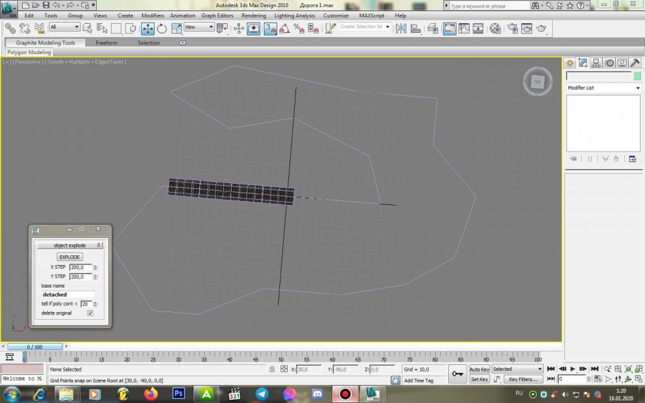Click the Polygon Modeling panel label
645x403 pixels.
[29, 52]
